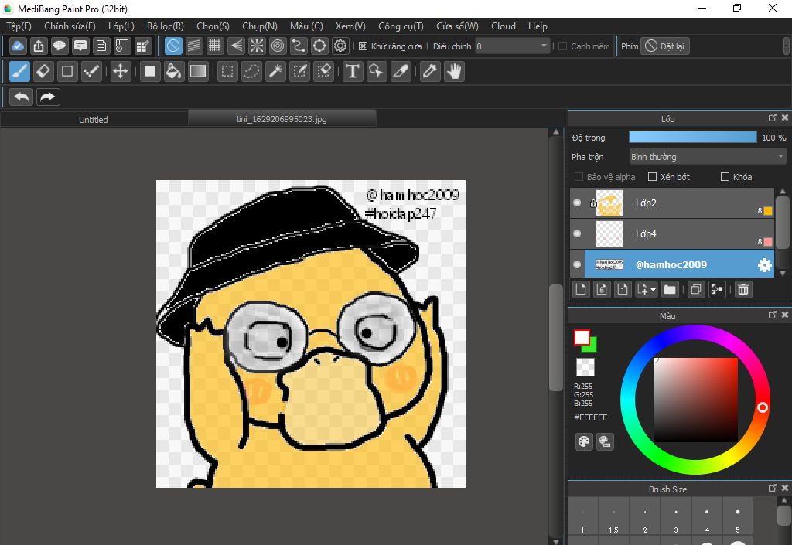Screen dimensions: 792x545
Task: Open the Pha trộn blend mode dropdown
Action: [707, 157]
